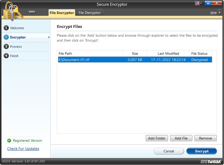This screenshot has width=224, height=165.
Task: Click the green Registered Version checkmark icon
Action: coord(9,140)
